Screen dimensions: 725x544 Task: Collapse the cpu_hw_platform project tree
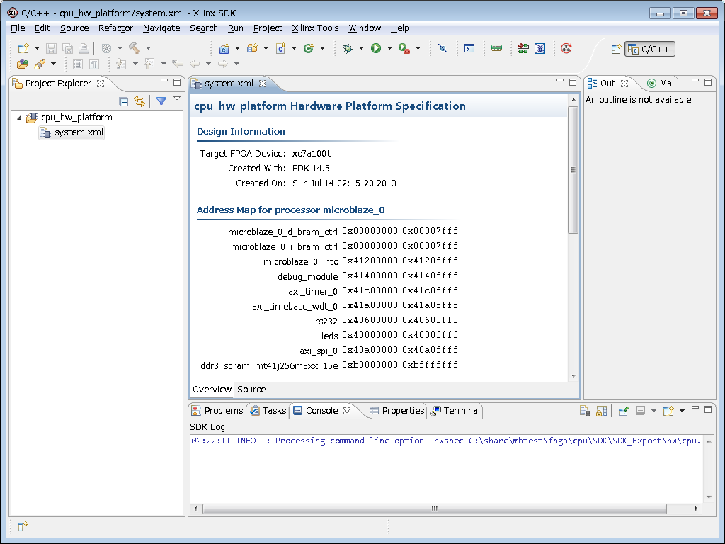(19, 118)
